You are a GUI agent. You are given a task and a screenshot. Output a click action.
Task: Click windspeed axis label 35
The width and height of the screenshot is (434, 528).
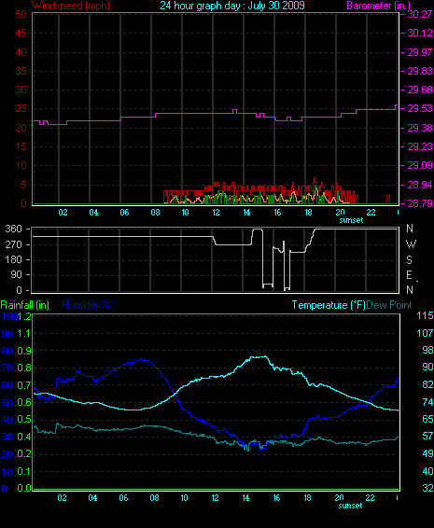(21, 71)
